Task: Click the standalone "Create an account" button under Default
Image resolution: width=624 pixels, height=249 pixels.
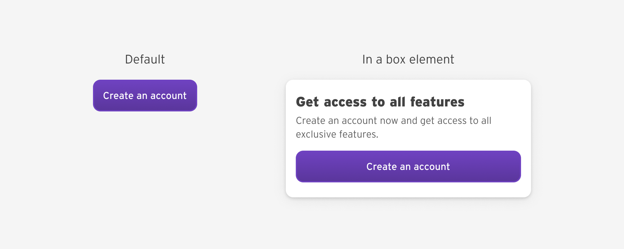Action: tap(145, 96)
